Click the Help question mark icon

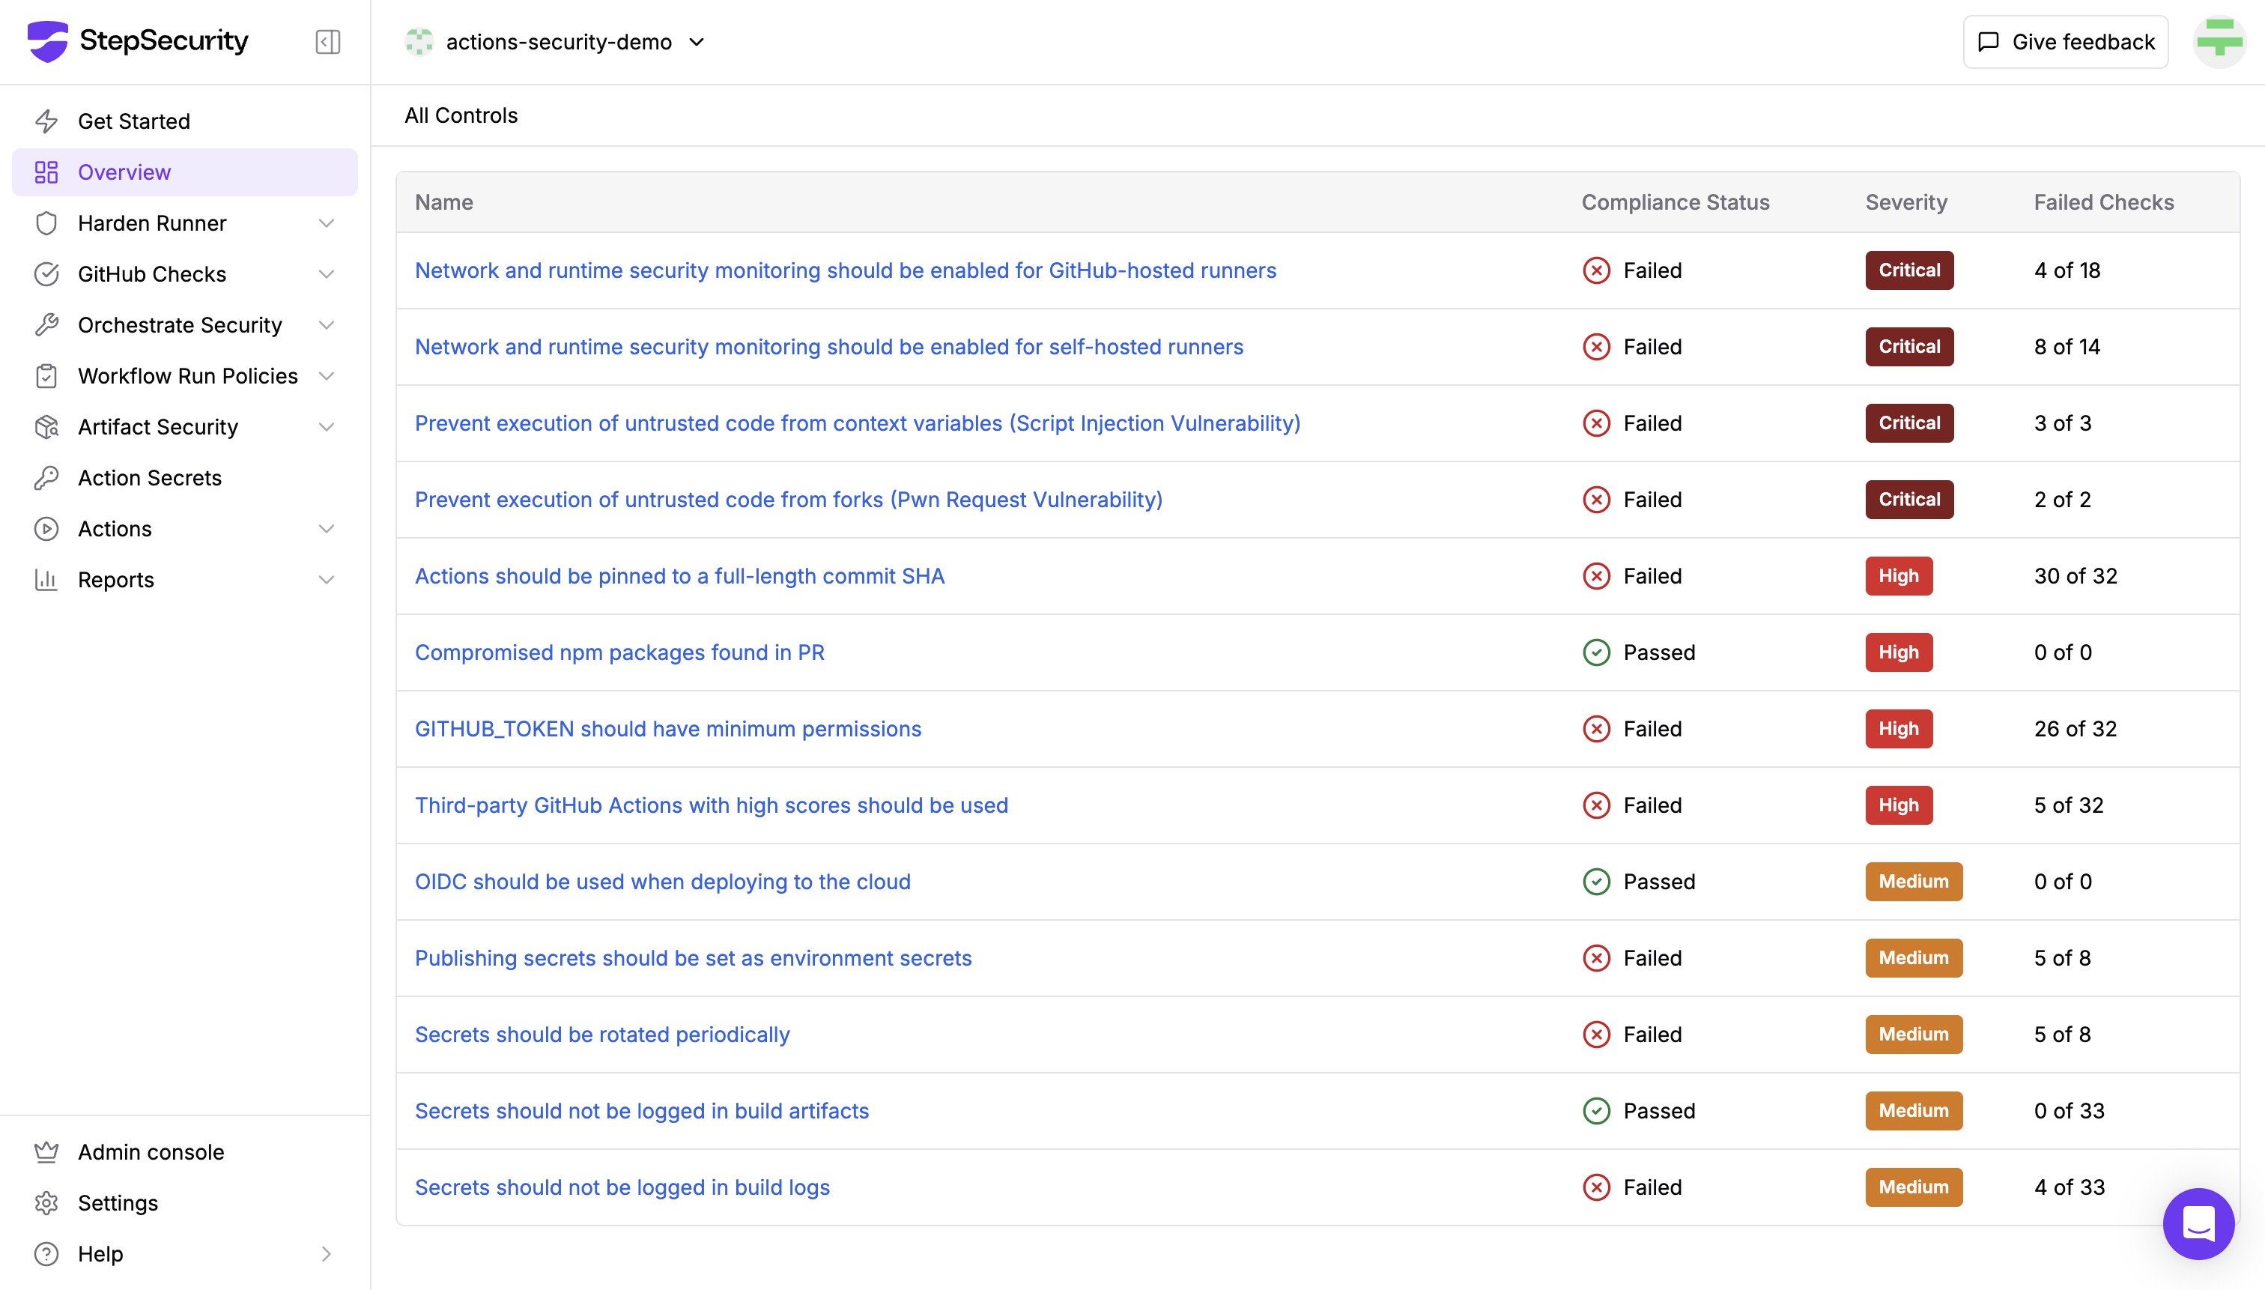(x=46, y=1254)
